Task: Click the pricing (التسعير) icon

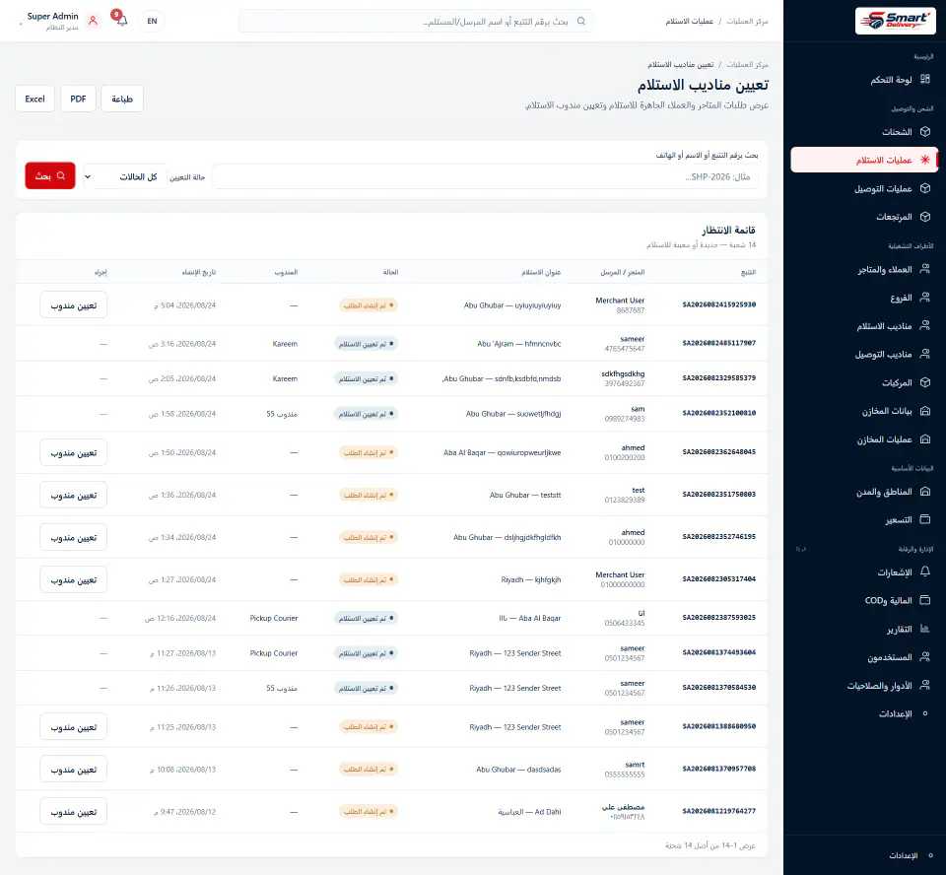Action: pyautogui.click(x=925, y=519)
